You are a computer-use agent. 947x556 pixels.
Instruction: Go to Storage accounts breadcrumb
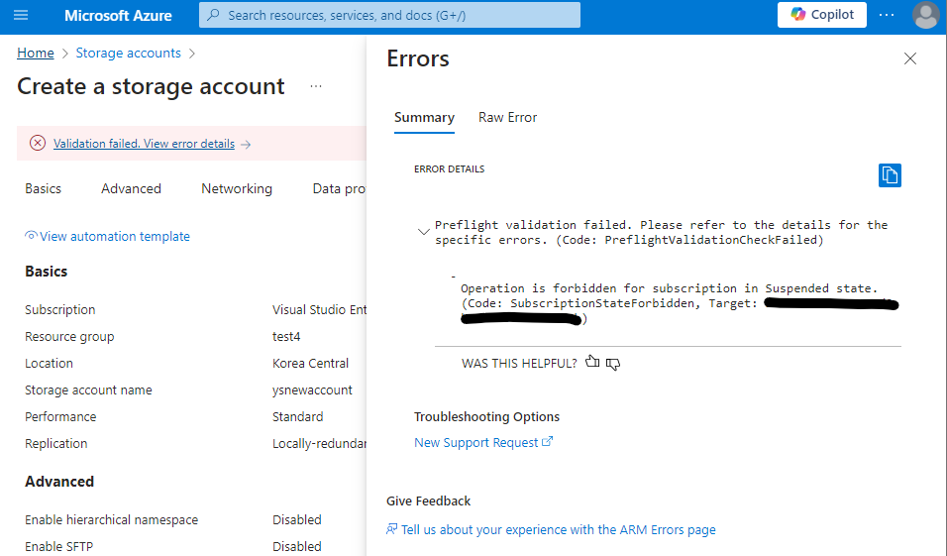click(128, 54)
